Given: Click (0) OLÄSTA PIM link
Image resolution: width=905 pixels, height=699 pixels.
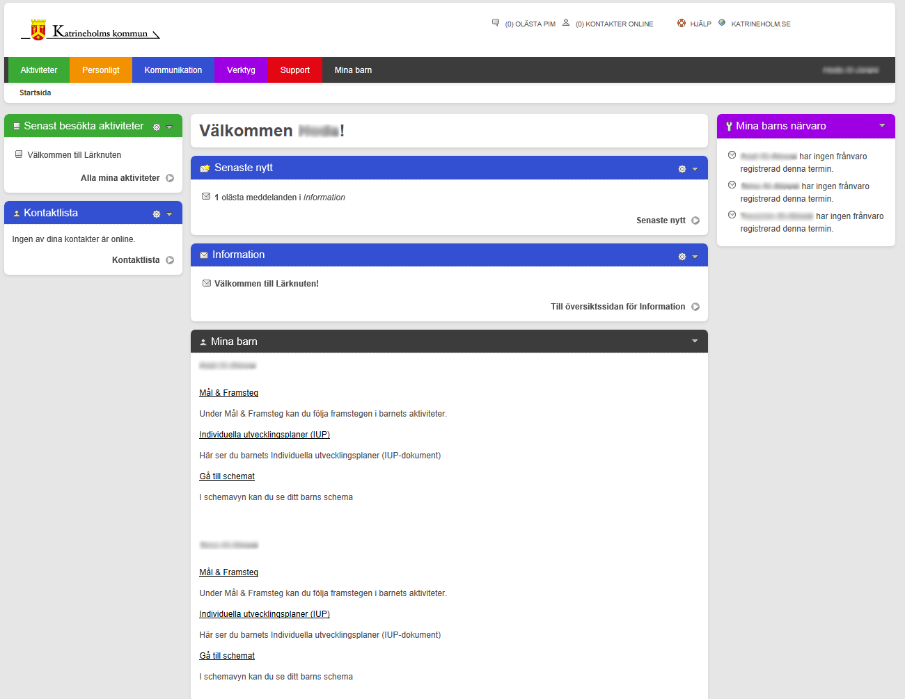Looking at the screenshot, I should tap(530, 24).
